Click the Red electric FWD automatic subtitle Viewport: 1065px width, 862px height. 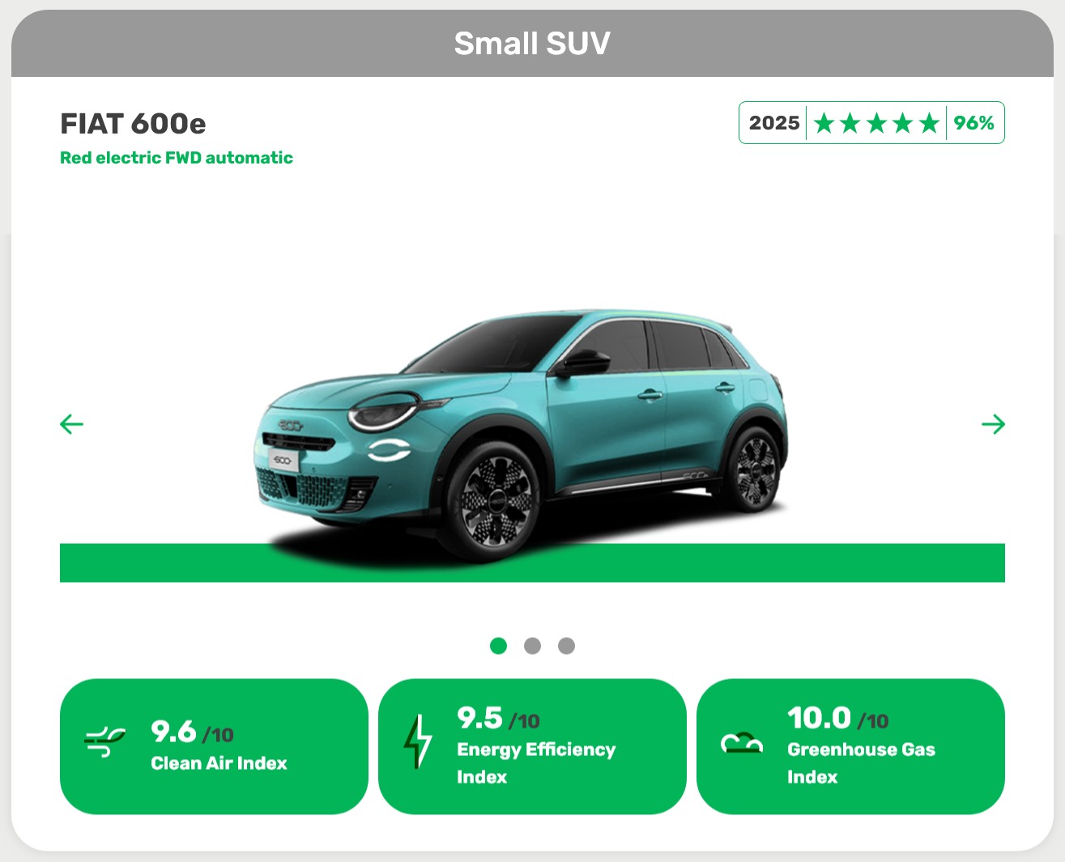point(177,158)
